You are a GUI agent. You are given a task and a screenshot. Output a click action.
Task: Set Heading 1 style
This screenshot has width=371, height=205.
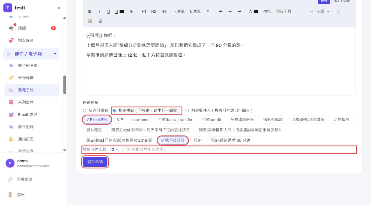point(144,11)
